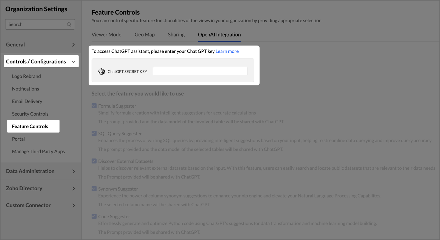The width and height of the screenshot is (440, 240).
Task: Toggle the SQL Query Suggester checkbox
Action: coord(94,133)
